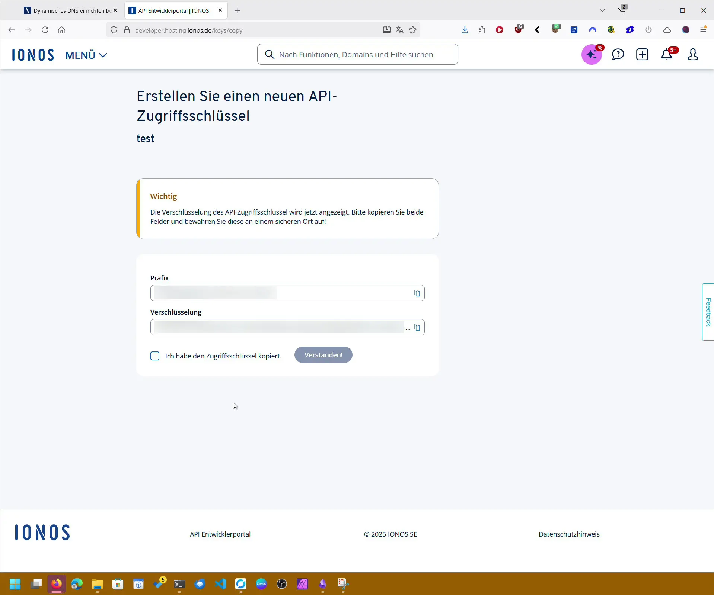The height and width of the screenshot is (595, 714).
Task: Check 'Ich habe den Zugriffsschlüssel kopiert'
Action: [x=155, y=356]
